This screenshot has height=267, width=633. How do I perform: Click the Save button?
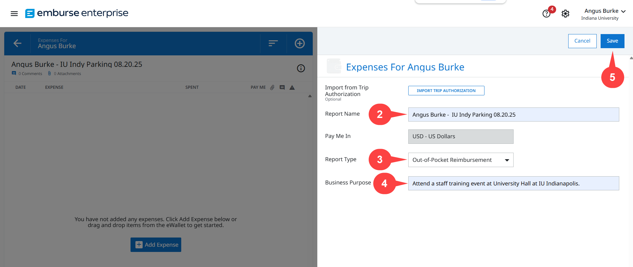(x=612, y=41)
